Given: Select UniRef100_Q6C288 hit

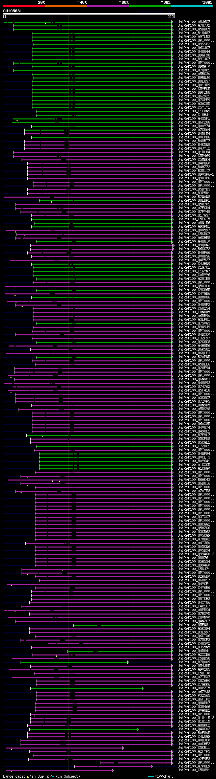Looking at the screenshot, I should coord(194,123).
